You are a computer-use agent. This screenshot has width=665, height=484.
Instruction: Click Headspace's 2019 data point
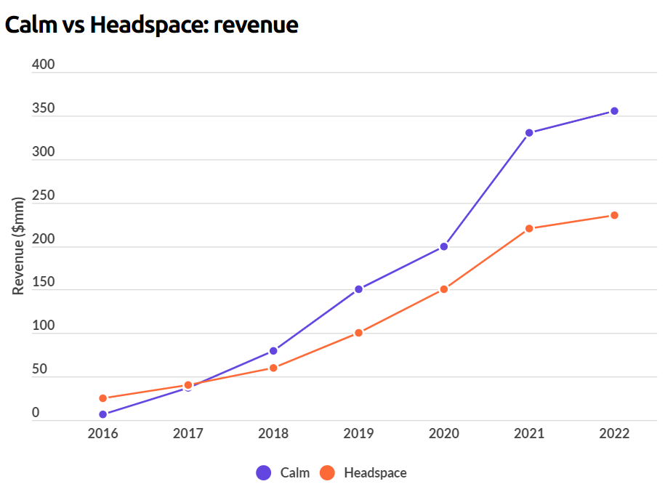[x=359, y=333]
